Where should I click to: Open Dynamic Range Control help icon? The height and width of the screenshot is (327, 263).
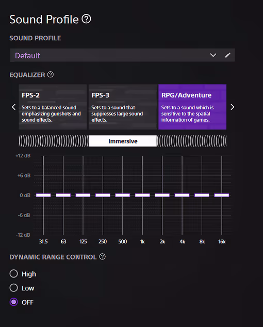point(102,256)
